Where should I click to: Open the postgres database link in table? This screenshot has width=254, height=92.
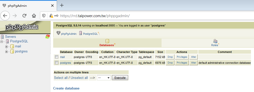65,63
